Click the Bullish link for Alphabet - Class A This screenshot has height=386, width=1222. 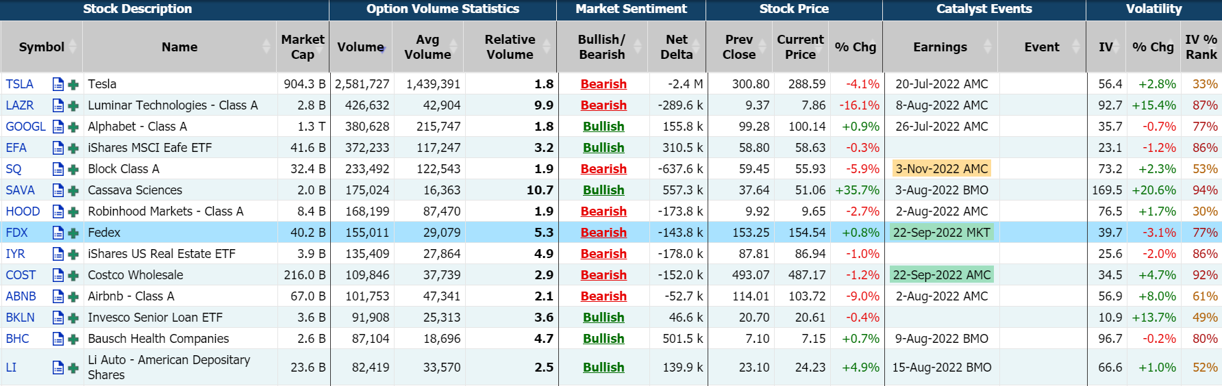[603, 127]
